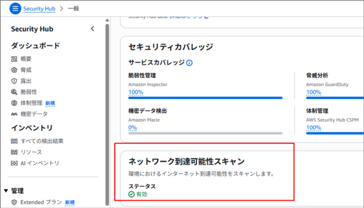
Task: Click the すべての検出結果 icon
Action: 14,141
